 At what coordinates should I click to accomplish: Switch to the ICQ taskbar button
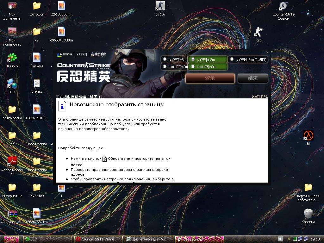pyautogui.click(x=47, y=239)
